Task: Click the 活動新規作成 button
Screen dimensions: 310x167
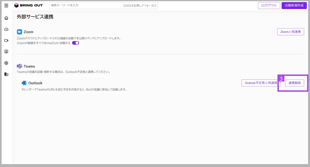Action: [294, 5]
